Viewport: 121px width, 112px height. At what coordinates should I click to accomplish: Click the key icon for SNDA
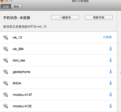(111, 83)
